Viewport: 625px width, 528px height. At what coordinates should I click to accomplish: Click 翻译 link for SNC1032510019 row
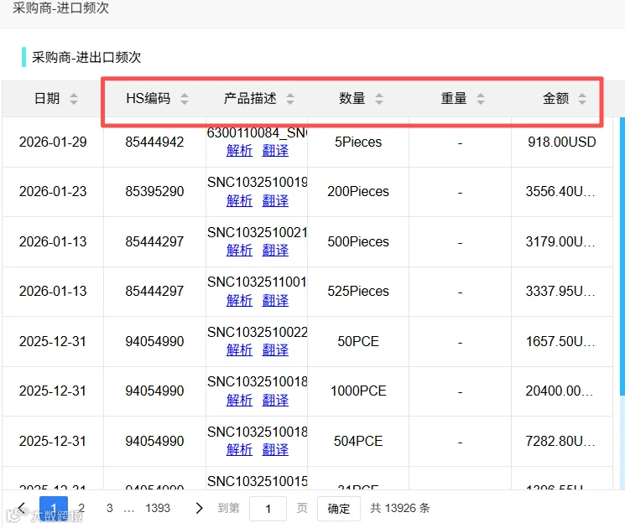pyautogui.click(x=275, y=200)
